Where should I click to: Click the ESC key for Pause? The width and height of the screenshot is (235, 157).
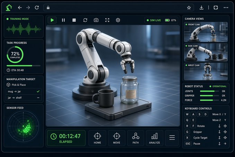coord(188,144)
